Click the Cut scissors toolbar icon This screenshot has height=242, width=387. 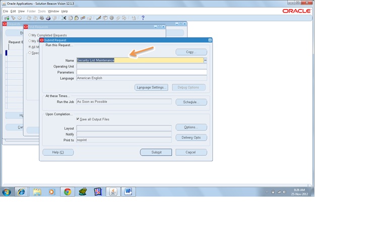point(63,18)
